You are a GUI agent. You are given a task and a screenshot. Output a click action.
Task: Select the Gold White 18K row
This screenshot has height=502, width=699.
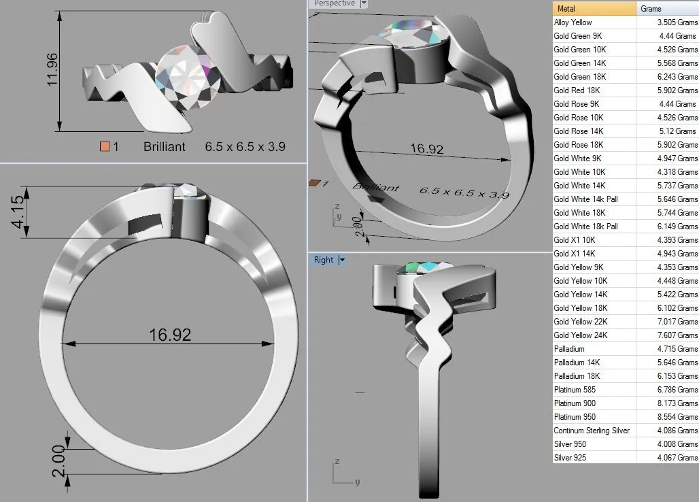coord(626,213)
